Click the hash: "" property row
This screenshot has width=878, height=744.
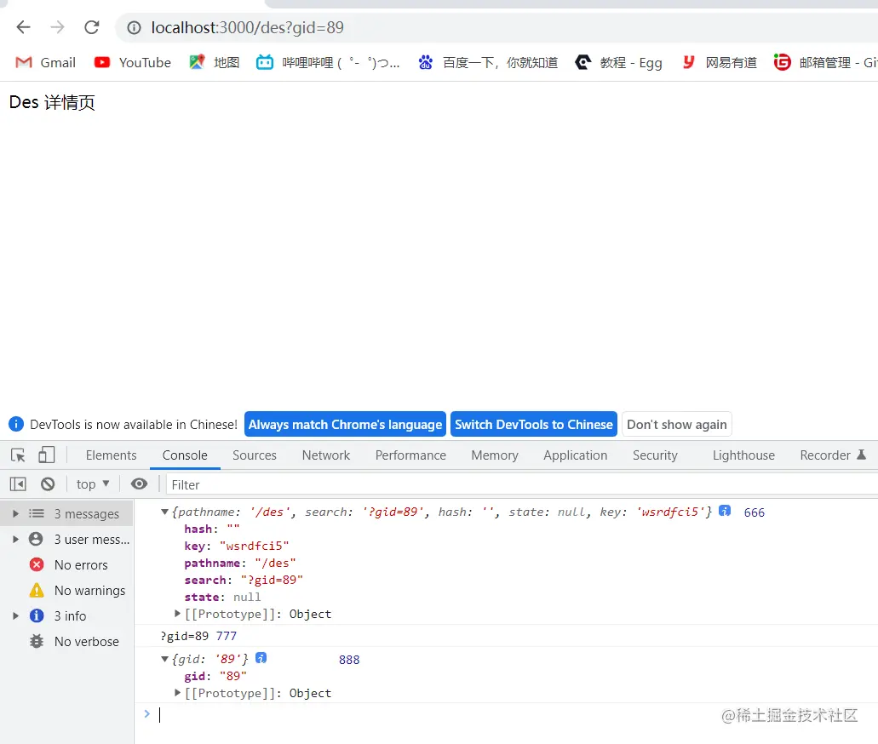click(x=212, y=529)
